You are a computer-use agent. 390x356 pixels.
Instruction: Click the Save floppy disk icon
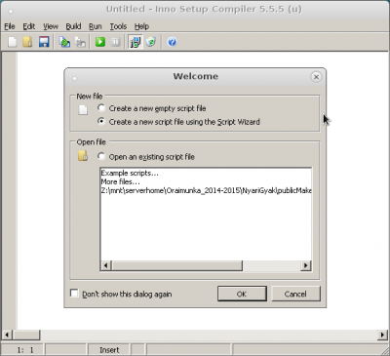[44, 42]
